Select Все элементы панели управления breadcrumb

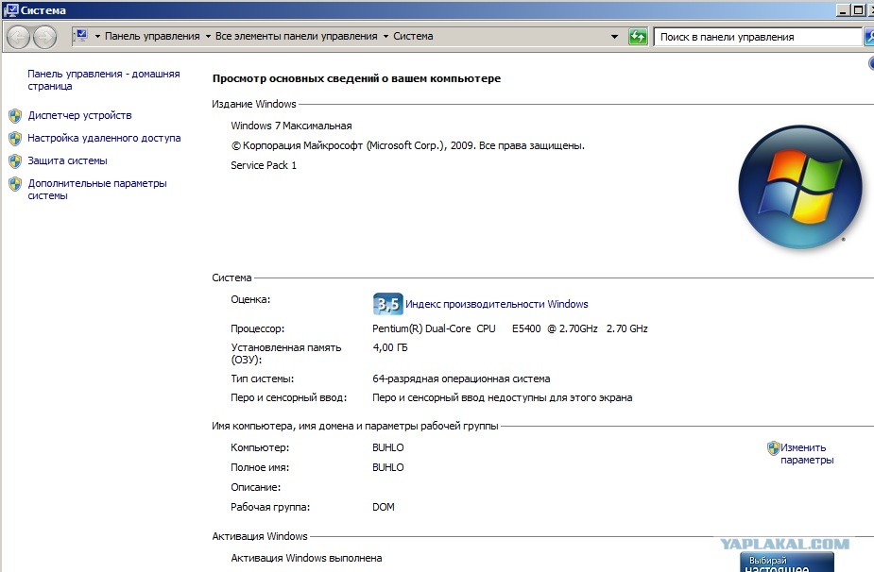tap(296, 36)
